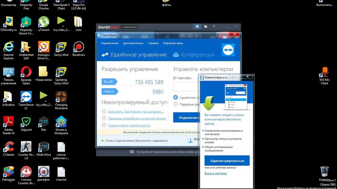Click Готов к подключению status text
Viewport: 337px width, 189px height.
[x=136, y=141]
